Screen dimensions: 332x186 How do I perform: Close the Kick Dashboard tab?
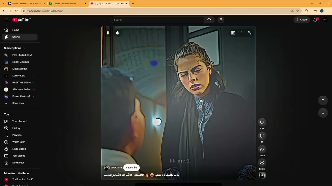pos(85,4)
